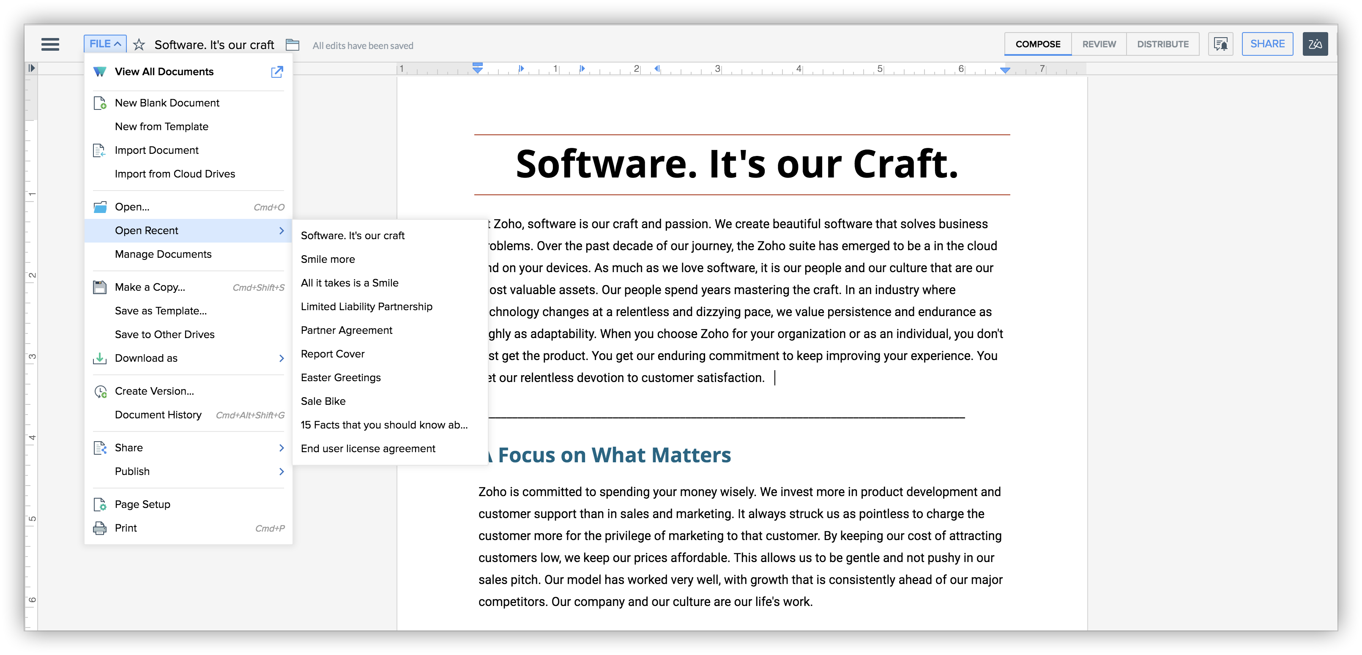The width and height of the screenshot is (1362, 655).
Task: Click the Create Version clock icon
Action: (100, 391)
